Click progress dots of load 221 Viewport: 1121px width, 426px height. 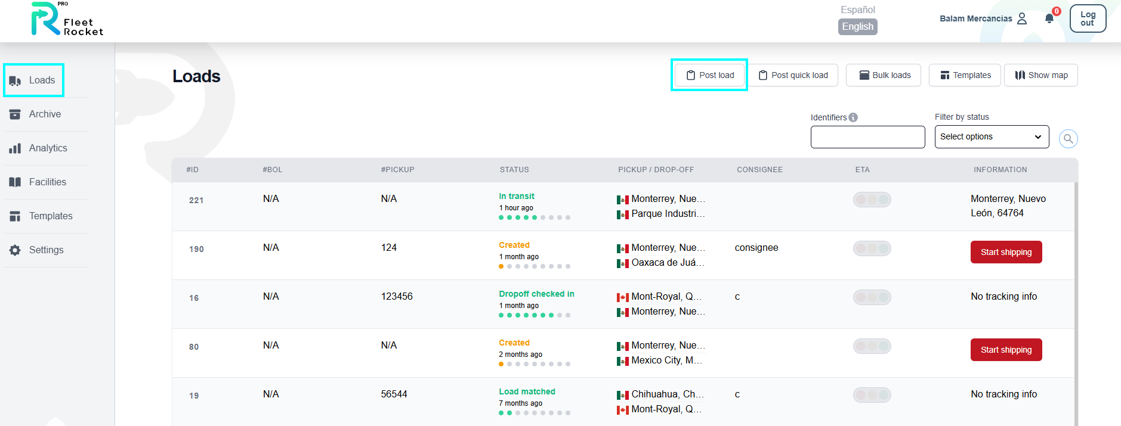coord(535,217)
